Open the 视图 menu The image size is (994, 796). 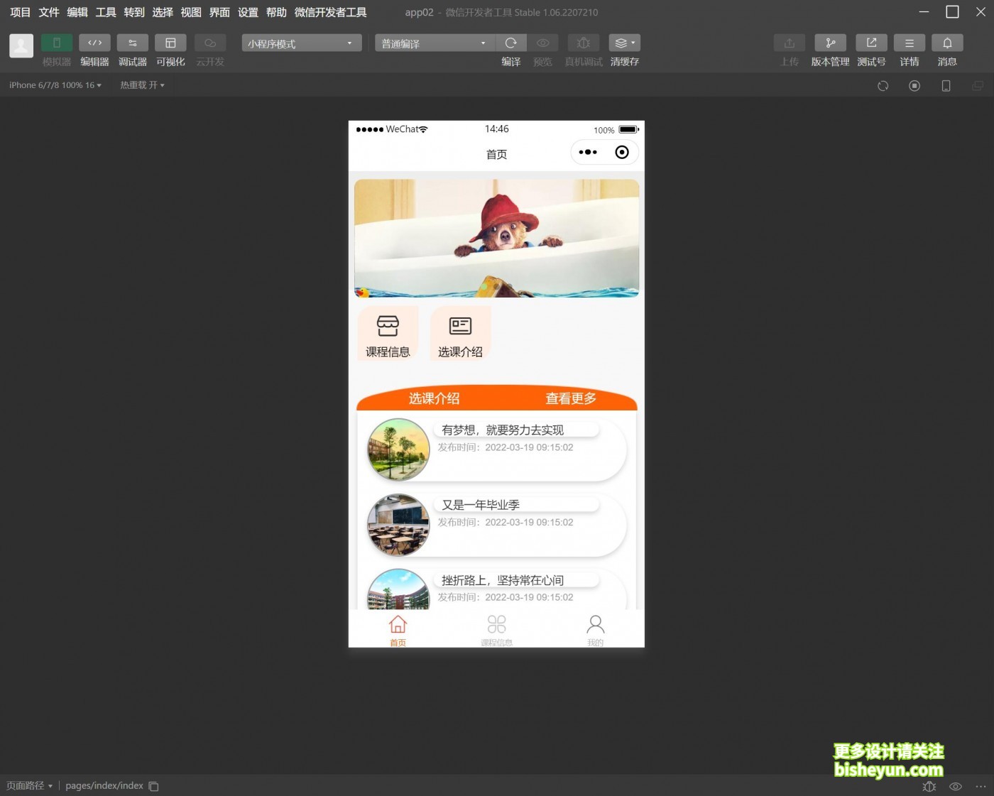click(x=191, y=12)
